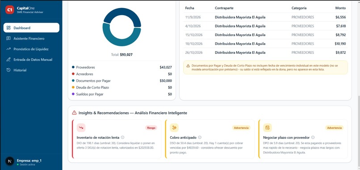The image size is (360, 170).
Task: Open Pronóstico de Liquidez page
Action: (31, 49)
